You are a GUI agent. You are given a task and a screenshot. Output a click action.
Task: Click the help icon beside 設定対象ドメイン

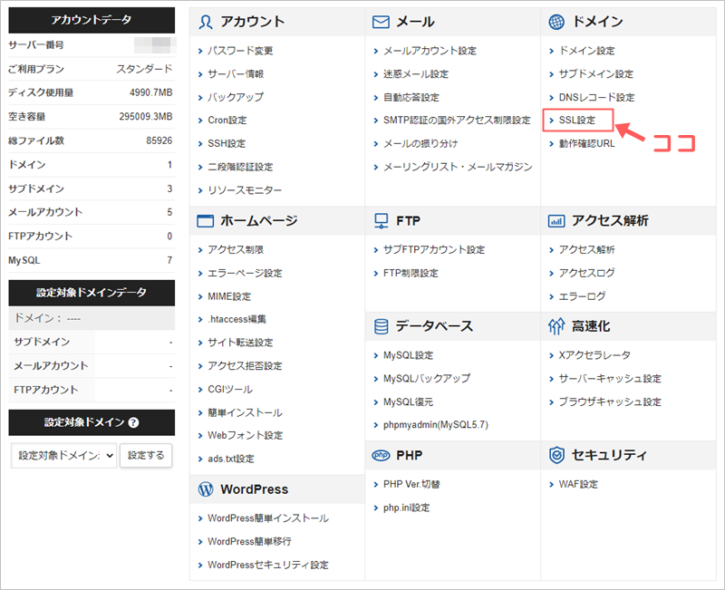[133, 423]
